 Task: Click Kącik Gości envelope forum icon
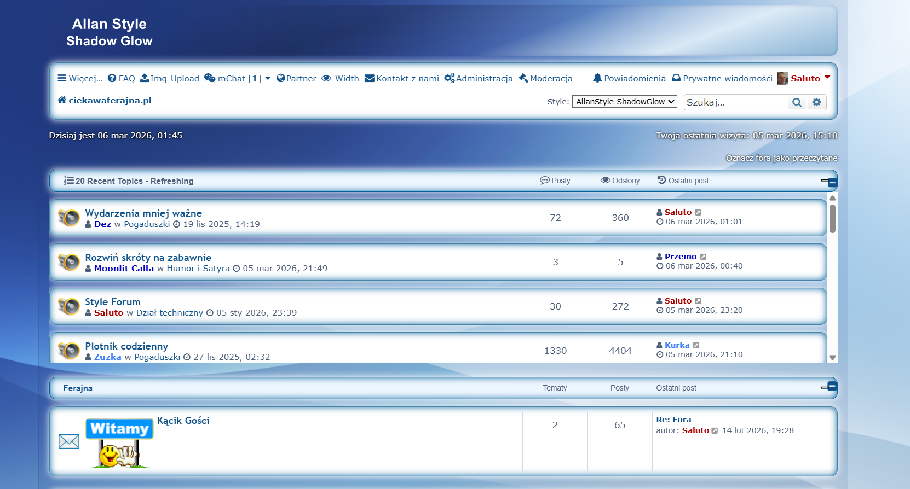pos(69,441)
